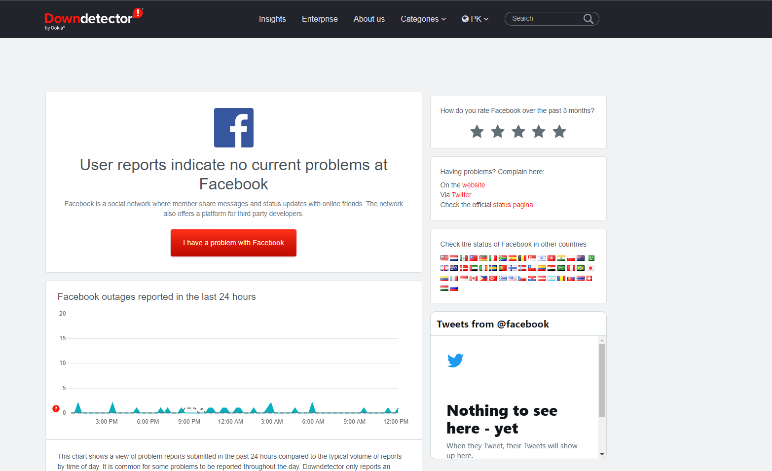Click the red question mark chart icon

click(x=56, y=408)
